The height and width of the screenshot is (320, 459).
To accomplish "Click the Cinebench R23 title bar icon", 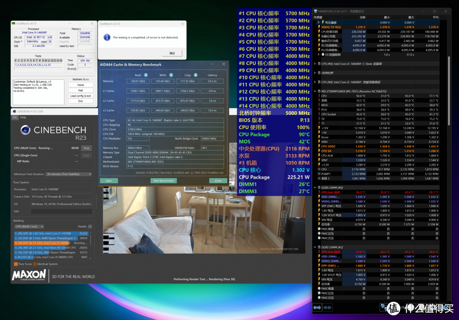I will point(14,111).
